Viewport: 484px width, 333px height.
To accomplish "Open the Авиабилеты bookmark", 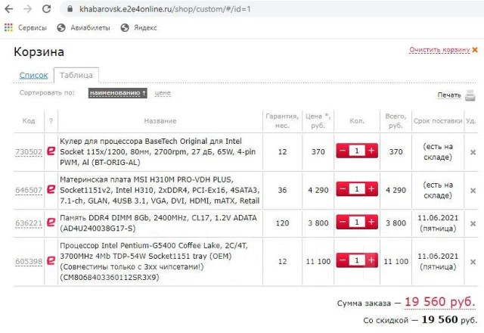I will (84, 28).
